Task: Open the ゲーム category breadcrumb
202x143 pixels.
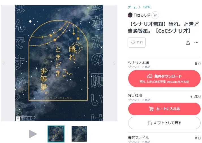Action: click(132, 7)
